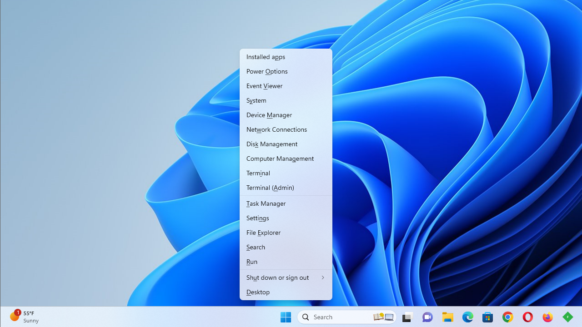Launch Microsoft Edge from the taskbar
The image size is (582, 327).
pos(467,317)
